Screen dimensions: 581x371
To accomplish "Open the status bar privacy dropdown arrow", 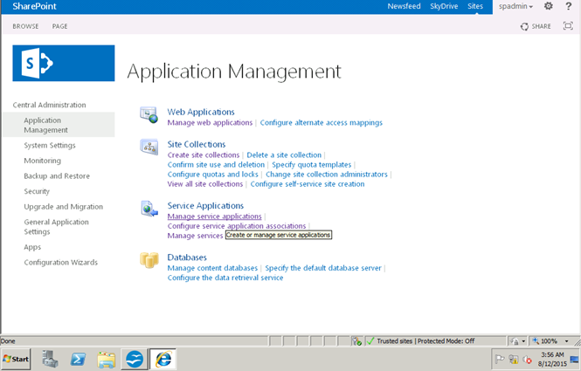I will 523,341.
